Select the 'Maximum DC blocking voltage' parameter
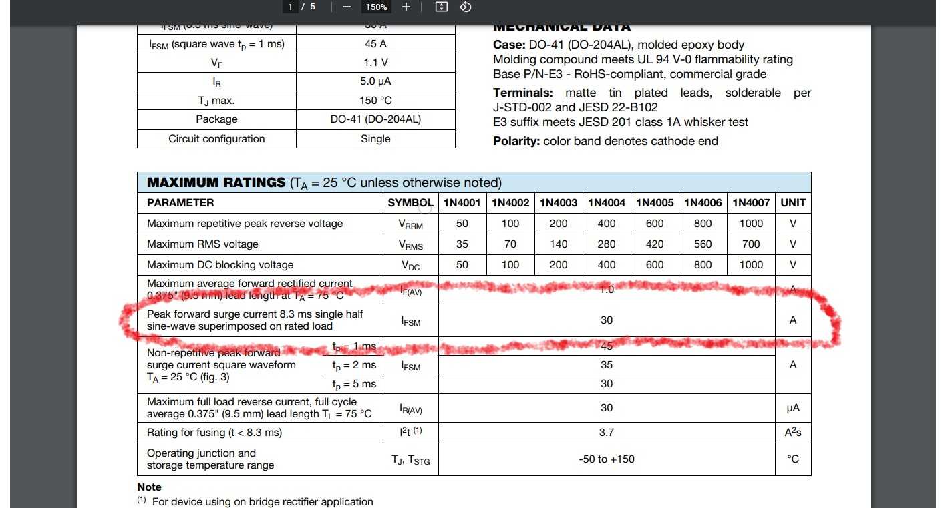 [220, 265]
